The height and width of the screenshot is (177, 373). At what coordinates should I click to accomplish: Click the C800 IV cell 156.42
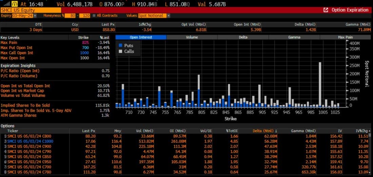(337, 136)
